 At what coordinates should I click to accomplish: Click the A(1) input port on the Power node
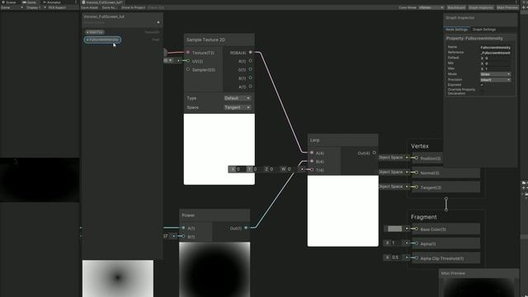pos(183,228)
